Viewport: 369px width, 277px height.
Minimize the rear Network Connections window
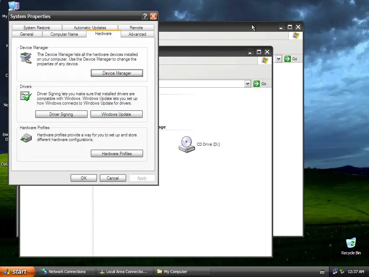click(x=281, y=27)
